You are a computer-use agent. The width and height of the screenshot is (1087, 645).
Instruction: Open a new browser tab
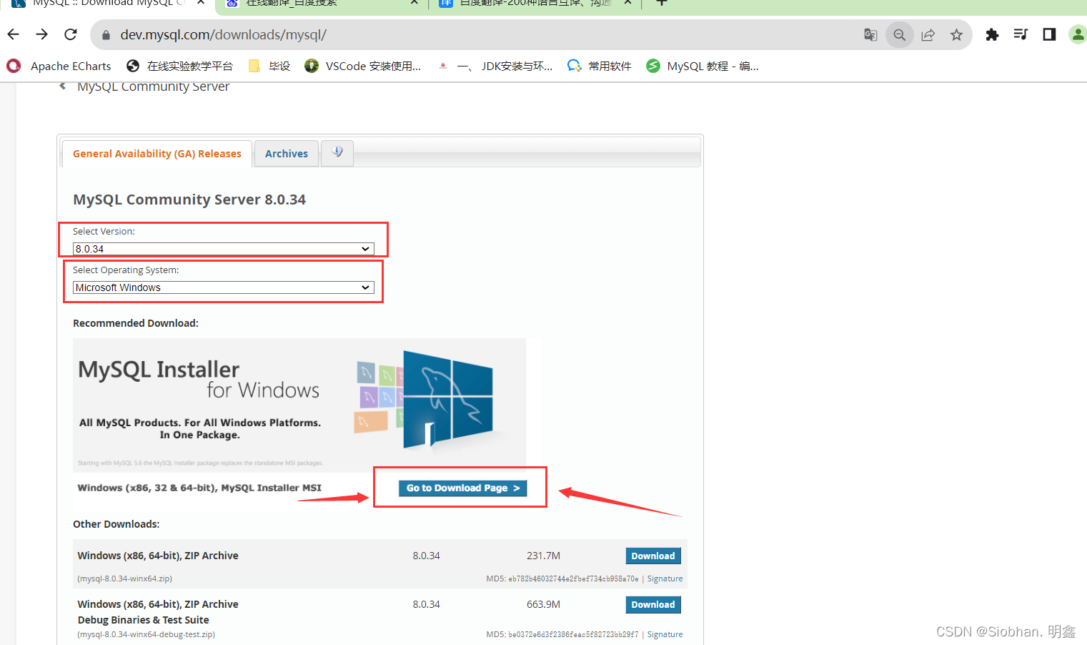pyautogui.click(x=662, y=3)
